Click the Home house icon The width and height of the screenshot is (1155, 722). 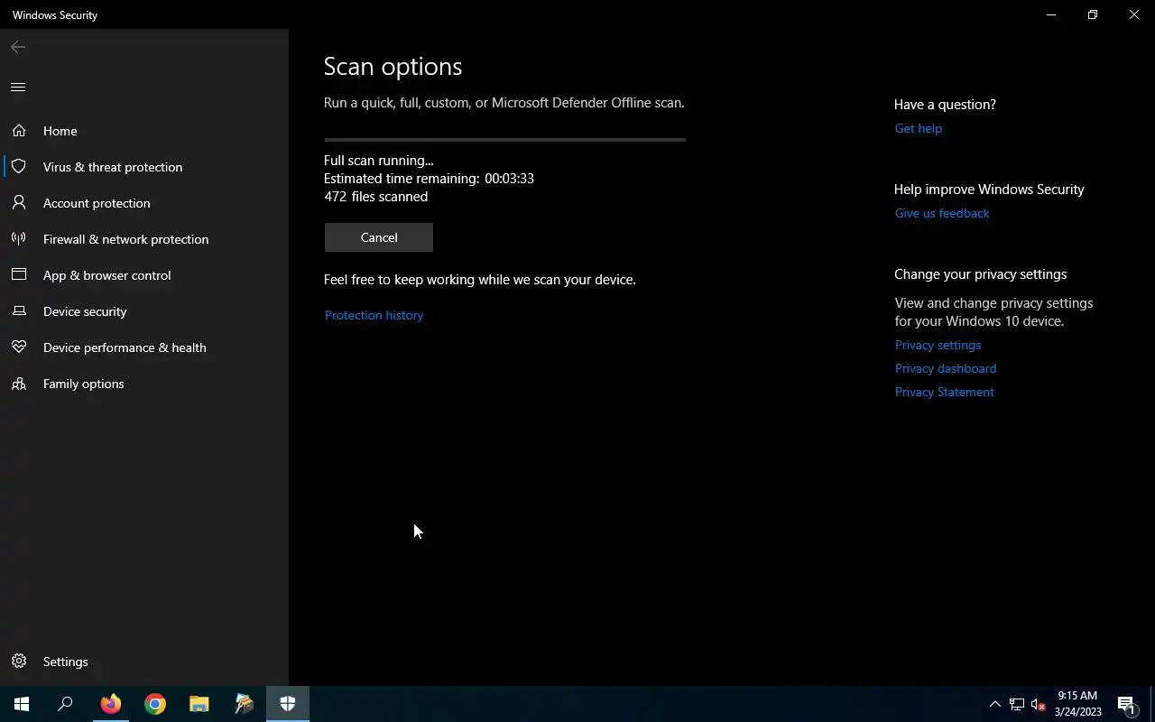pyautogui.click(x=19, y=131)
